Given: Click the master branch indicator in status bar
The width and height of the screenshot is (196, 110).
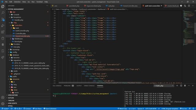Looking at the screenshot, I should (x=5, y=109).
